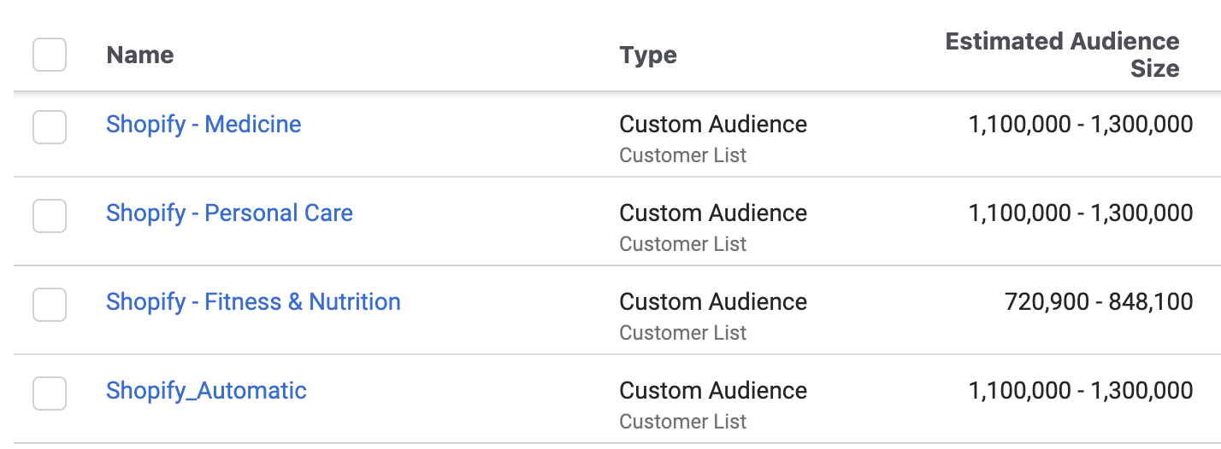This screenshot has height=449, width=1221.
Task: Click the audience size for Shopify - Medicine
Action: tap(1081, 125)
